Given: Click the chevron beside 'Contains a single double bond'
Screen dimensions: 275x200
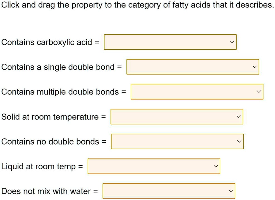Looking at the screenshot, I should click(x=254, y=67).
